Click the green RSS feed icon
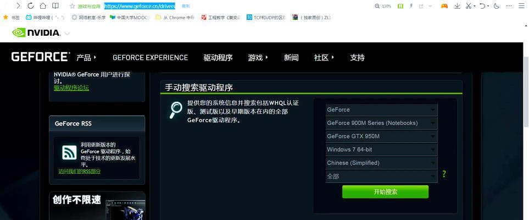 pyautogui.click(x=70, y=152)
